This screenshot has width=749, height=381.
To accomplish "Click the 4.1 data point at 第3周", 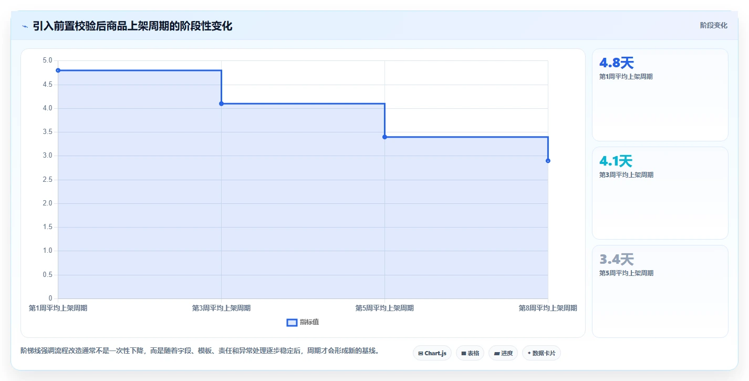I will [x=221, y=104].
